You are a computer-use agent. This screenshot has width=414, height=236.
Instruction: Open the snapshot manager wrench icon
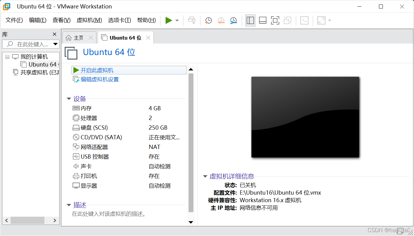[233, 21]
